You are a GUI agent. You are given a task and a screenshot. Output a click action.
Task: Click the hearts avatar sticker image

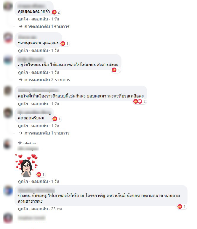click(26, 165)
